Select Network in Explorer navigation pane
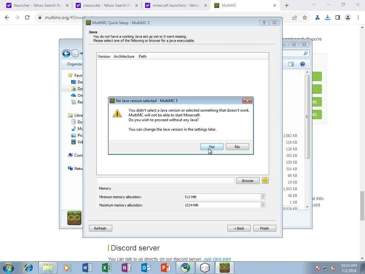The image size is (365, 274). point(75,168)
